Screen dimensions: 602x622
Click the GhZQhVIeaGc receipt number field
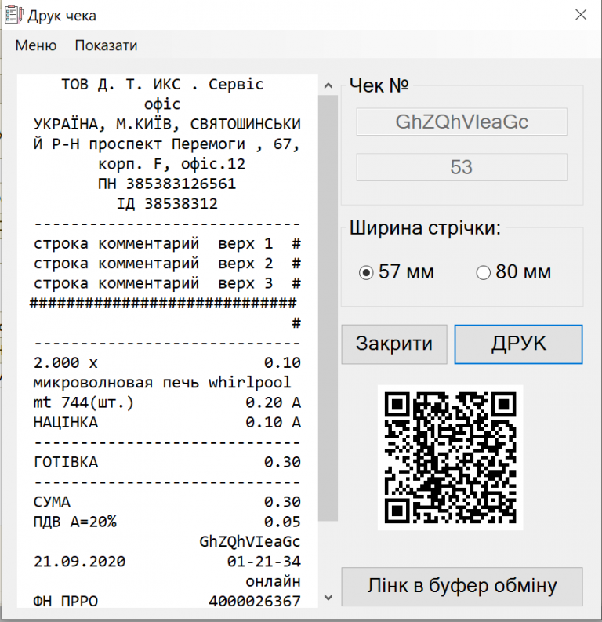[x=462, y=122]
